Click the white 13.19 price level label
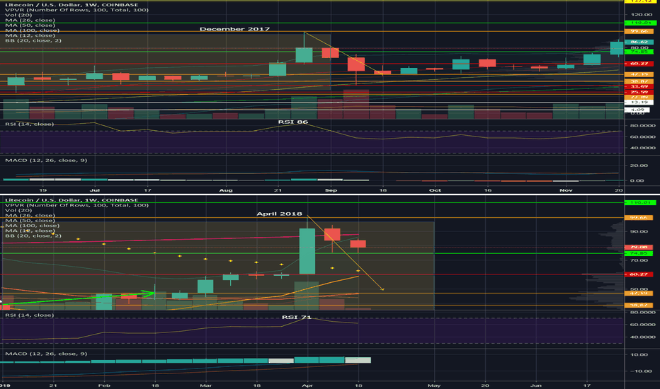This screenshot has height=389, width=660. pyautogui.click(x=639, y=102)
